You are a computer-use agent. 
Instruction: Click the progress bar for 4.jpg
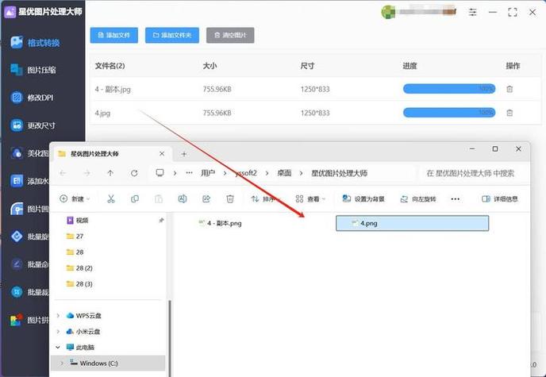(449, 113)
